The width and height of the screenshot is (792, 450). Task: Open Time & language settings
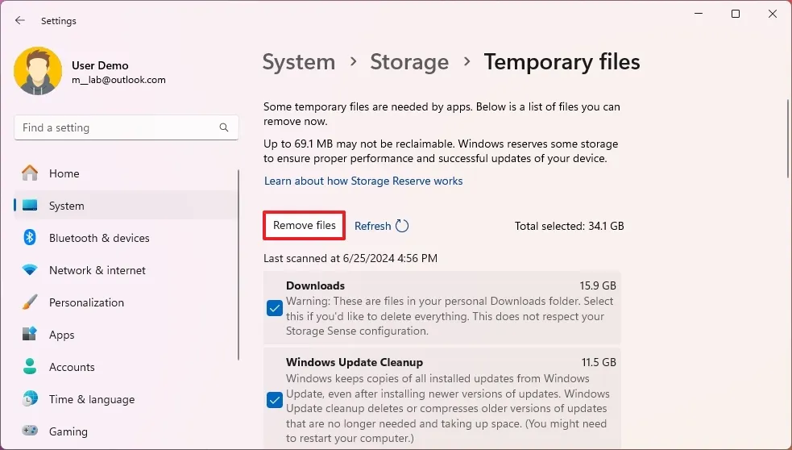click(126, 399)
